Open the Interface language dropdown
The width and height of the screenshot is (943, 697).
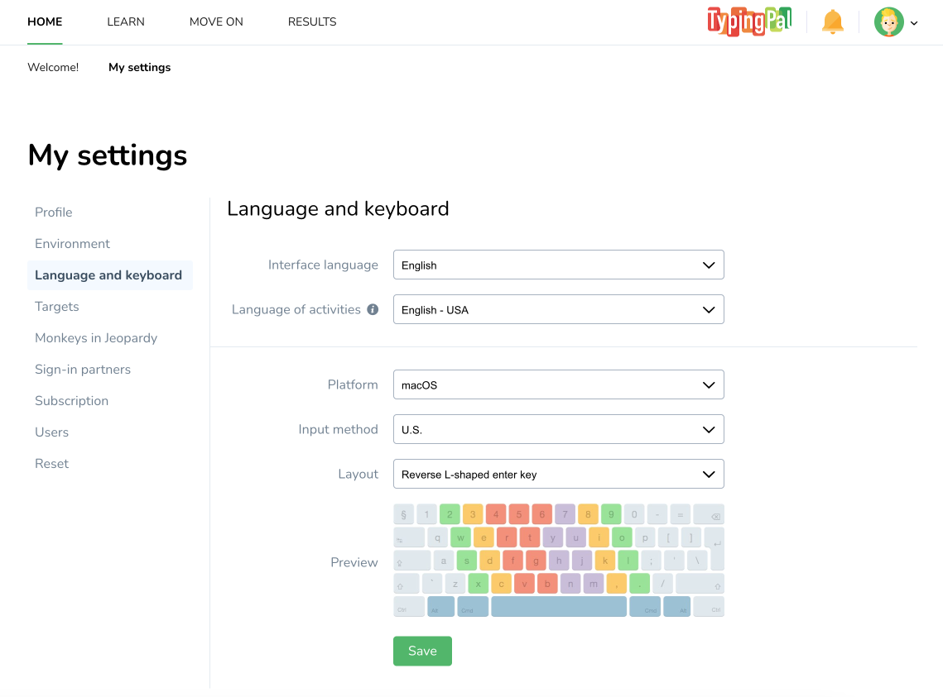(558, 265)
